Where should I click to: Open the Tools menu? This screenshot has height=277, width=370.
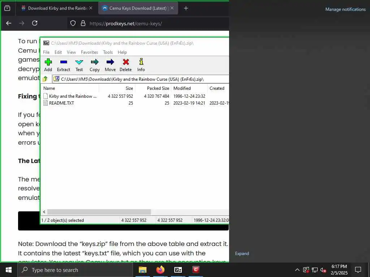point(108,52)
